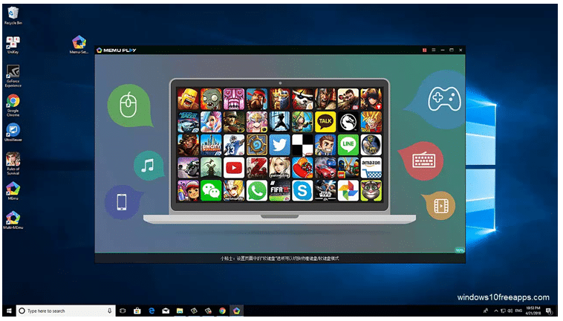Click the Subway Surfers game icon
Image resolution: width=563 pixels, height=321 pixels.
(x=188, y=191)
